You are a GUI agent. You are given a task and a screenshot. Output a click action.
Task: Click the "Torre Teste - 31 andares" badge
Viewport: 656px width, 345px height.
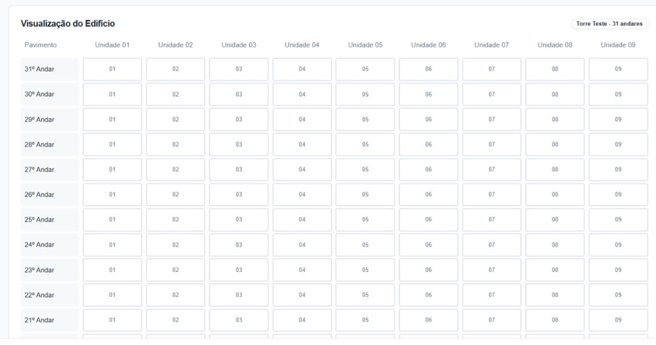[x=609, y=24]
